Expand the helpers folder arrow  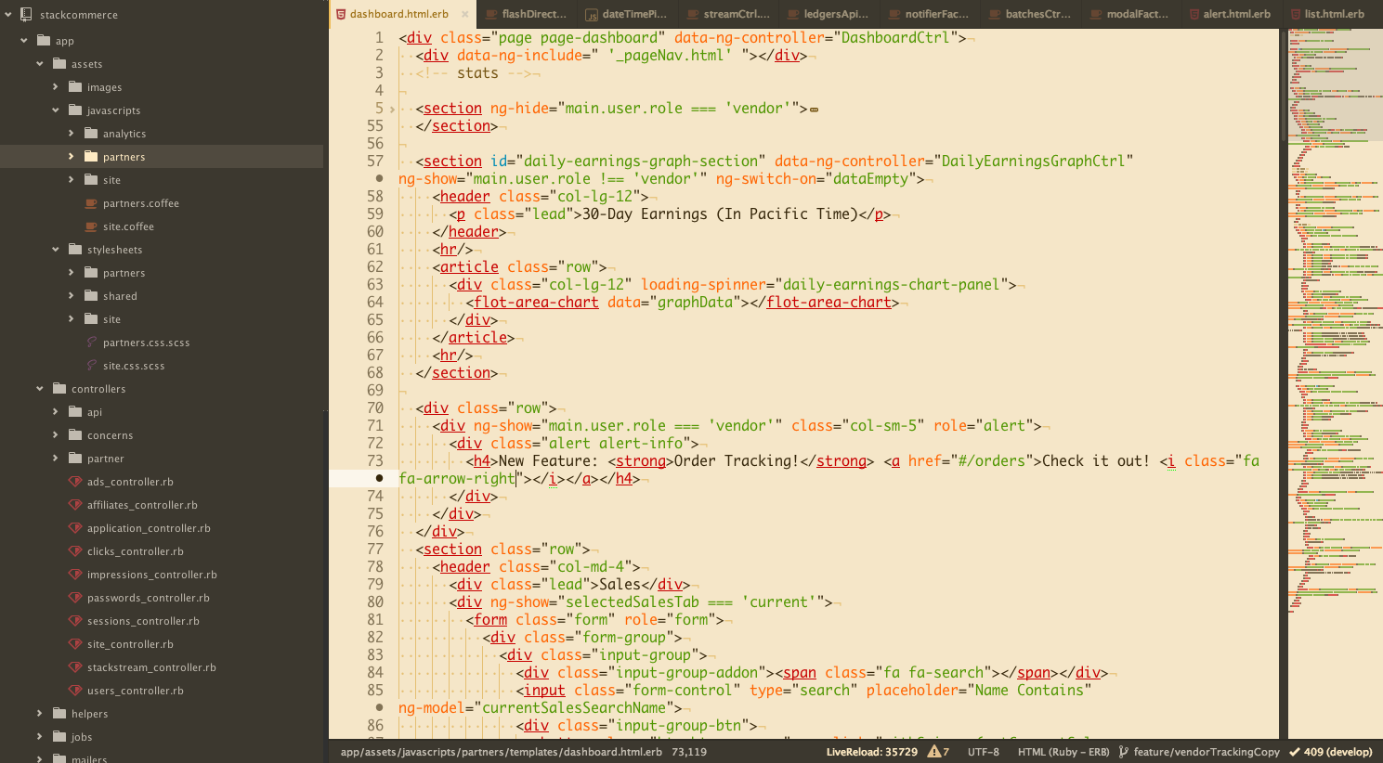coord(39,714)
